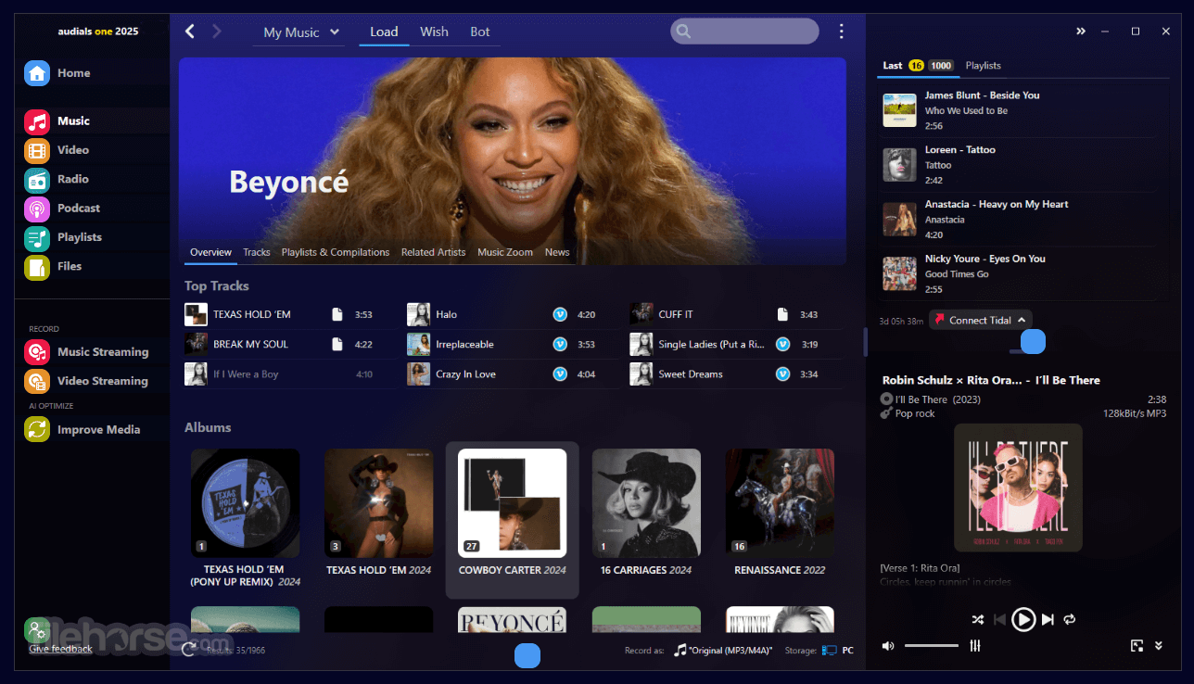Screen dimensions: 1194x684
Task: Click the blue V icon next to Irreplaceable
Action: 560,344
